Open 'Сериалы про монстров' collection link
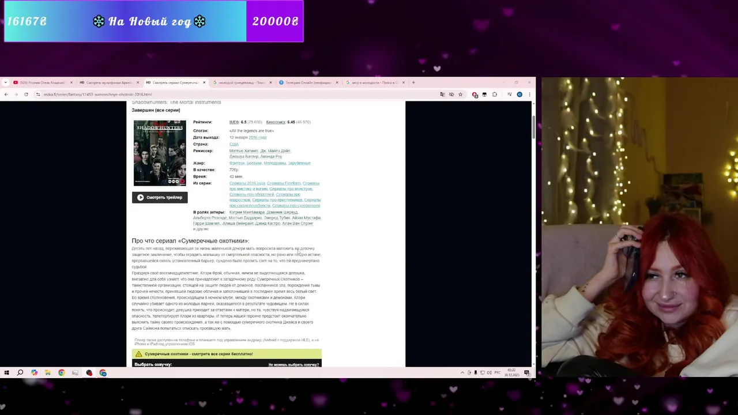Screen dimensions: 738x415 [x=291, y=189]
